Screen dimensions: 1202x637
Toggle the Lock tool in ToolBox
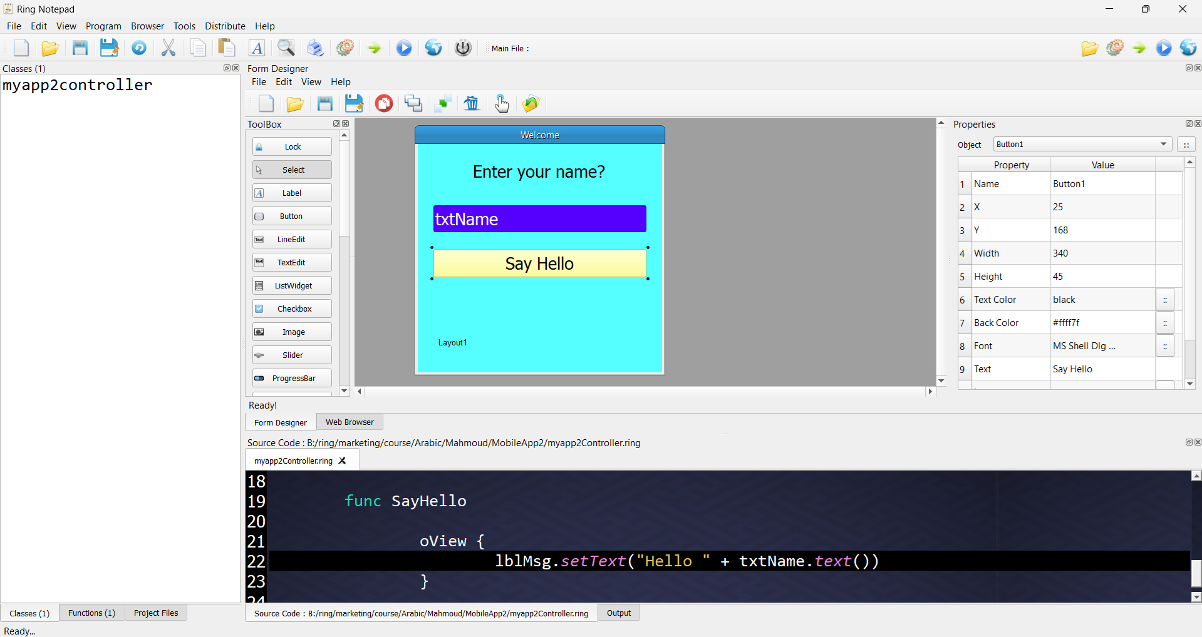tap(292, 147)
